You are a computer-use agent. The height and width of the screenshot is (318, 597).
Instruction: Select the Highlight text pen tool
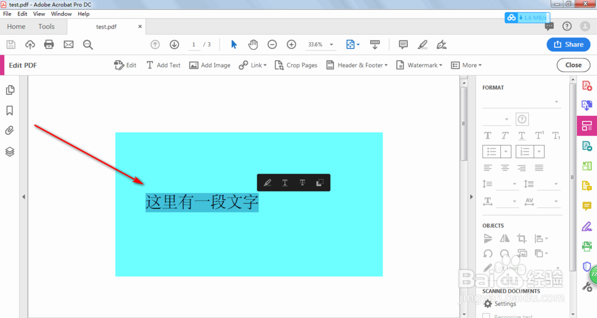[x=422, y=45]
